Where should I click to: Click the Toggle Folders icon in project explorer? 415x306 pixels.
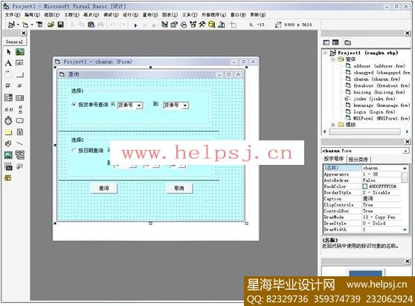pos(347,42)
